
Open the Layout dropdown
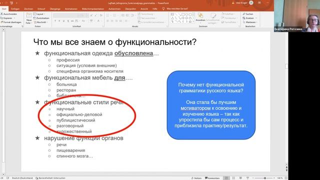(39, 14)
